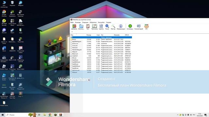Open the Избранное menu
The height and width of the screenshot is (117, 209).
coord(93,22)
